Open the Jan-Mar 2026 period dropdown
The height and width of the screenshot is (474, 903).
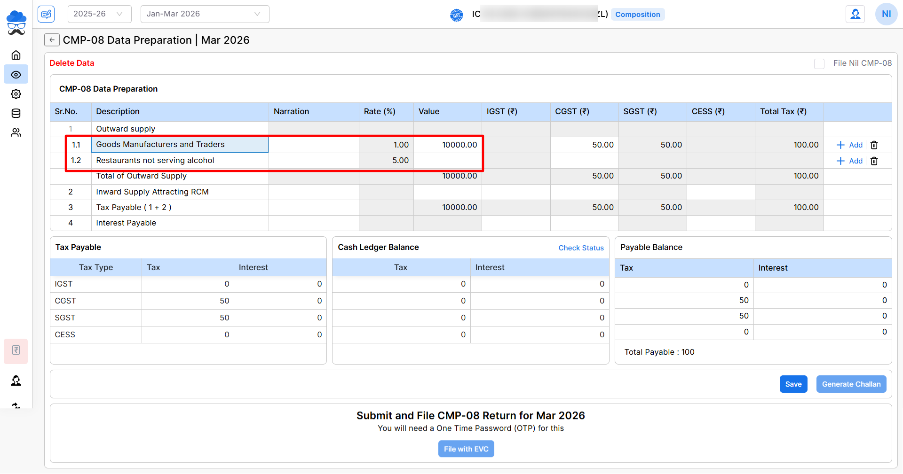coord(205,14)
